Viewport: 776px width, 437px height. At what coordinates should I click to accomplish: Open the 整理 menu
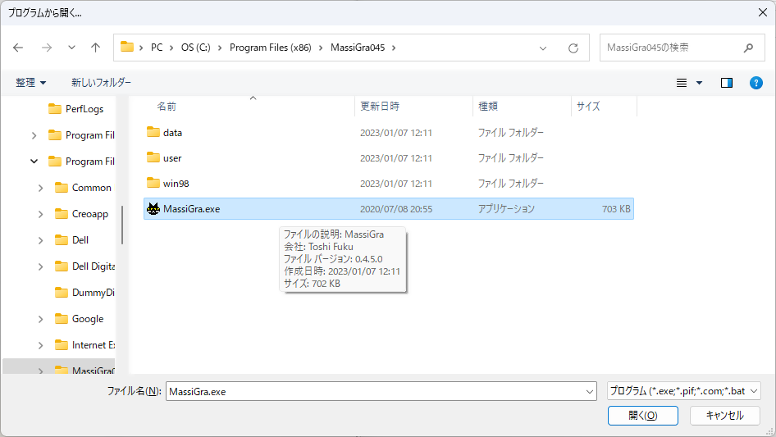31,83
